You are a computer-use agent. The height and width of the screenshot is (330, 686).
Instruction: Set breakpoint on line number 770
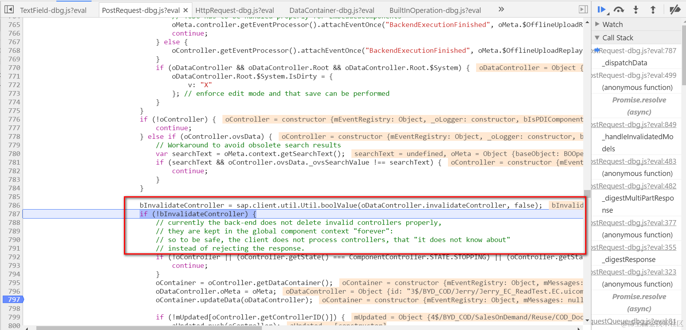click(x=14, y=68)
